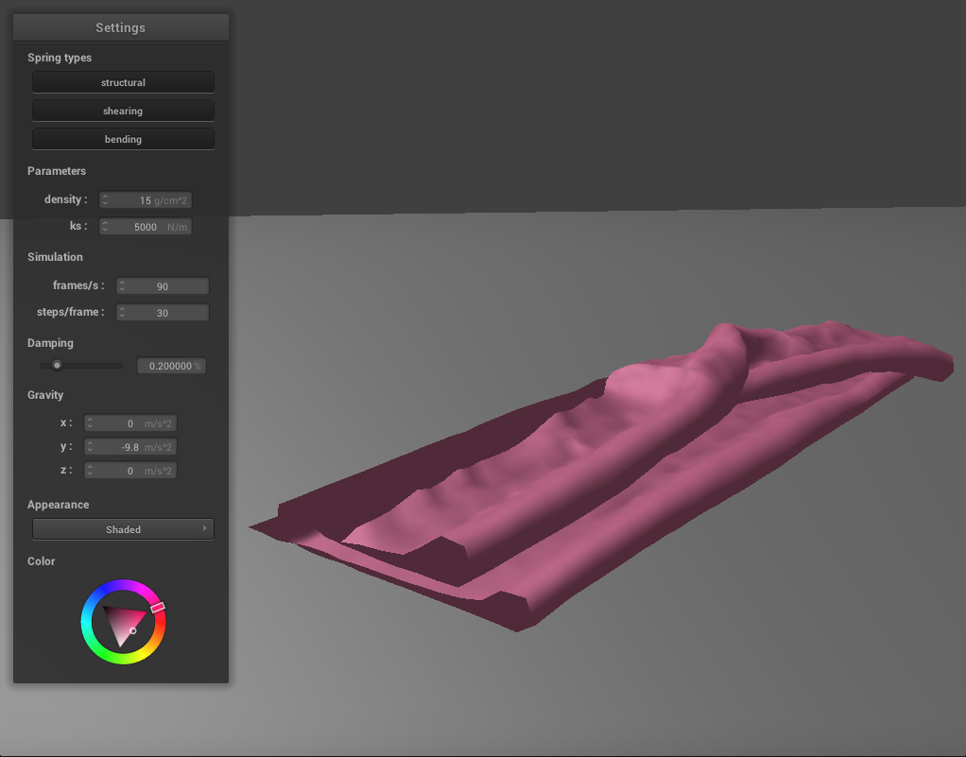Pick a shade inside the color triangle
The height and width of the screenshot is (757, 966).
click(x=126, y=624)
